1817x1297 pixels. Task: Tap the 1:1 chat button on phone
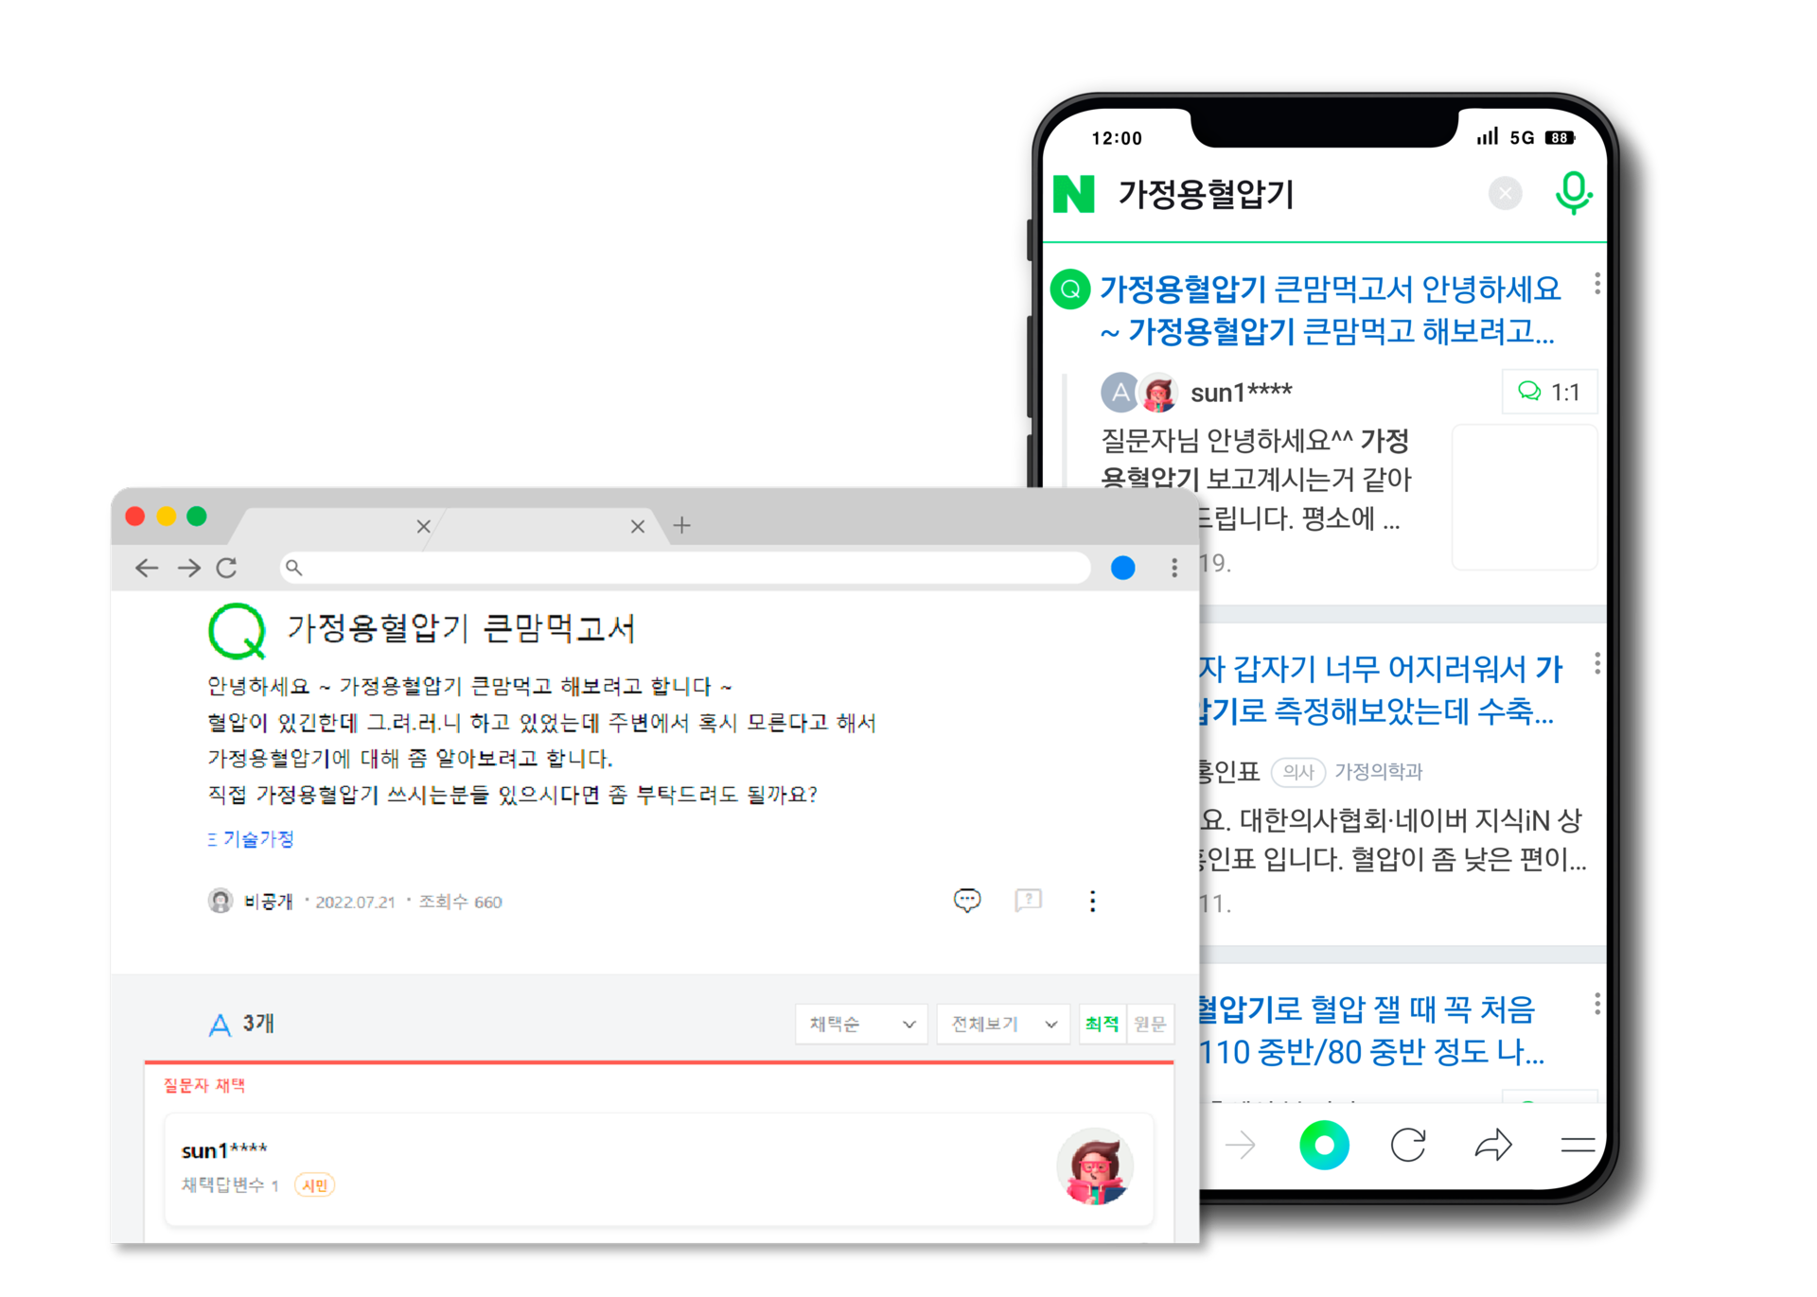[x=1549, y=392]
